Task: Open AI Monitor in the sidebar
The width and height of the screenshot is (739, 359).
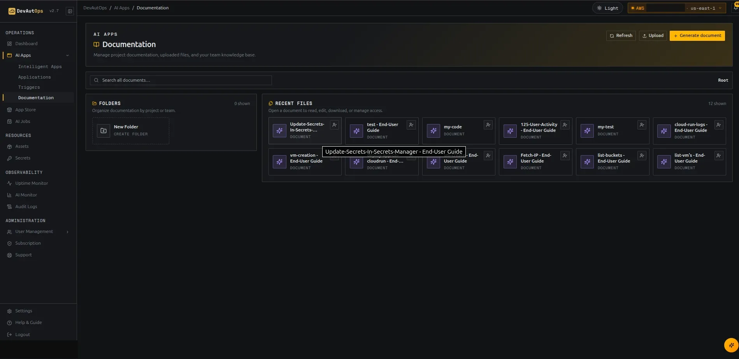Action: point(26,195)
